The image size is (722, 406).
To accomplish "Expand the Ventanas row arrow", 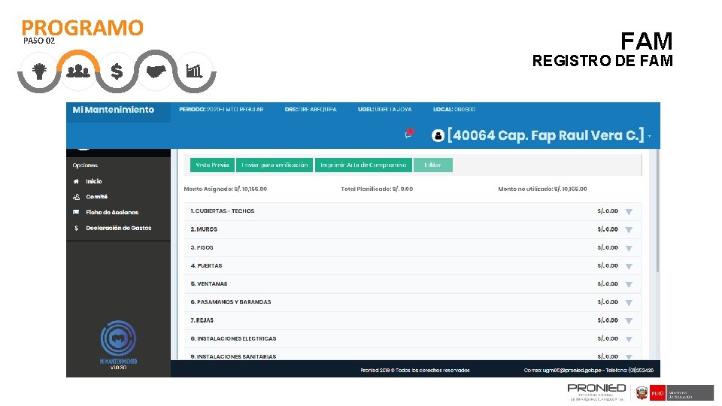I will [x=629, y=284].
